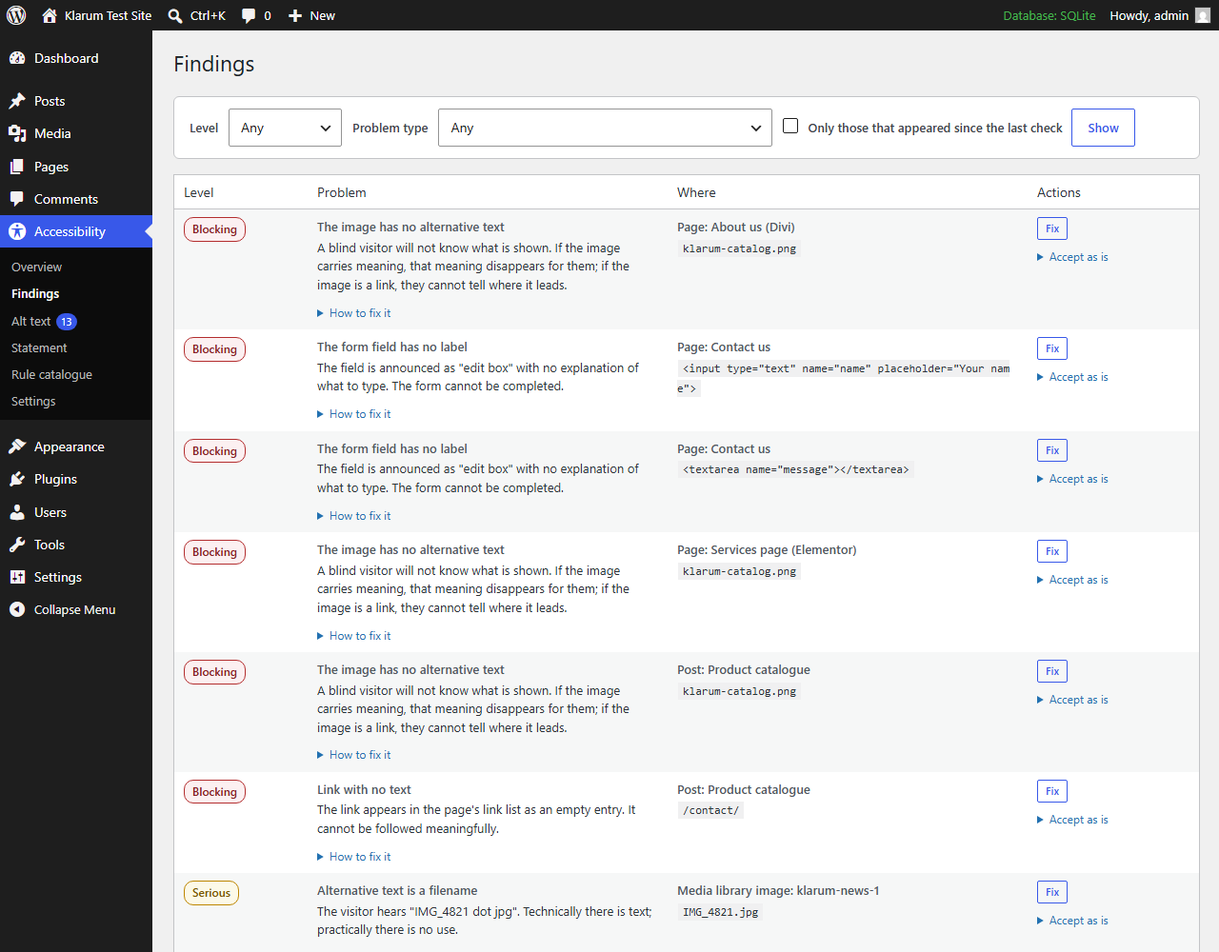
Task: Expand How to fix it for Link with no text
Action: (354, 857)
